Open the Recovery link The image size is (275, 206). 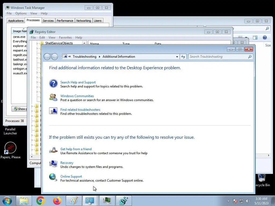(x=67, y=163)
